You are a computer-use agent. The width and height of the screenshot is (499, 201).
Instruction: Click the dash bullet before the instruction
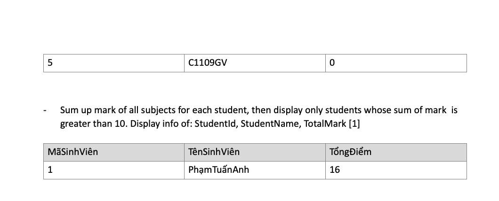pyautogui.click(x=45, y=111)
